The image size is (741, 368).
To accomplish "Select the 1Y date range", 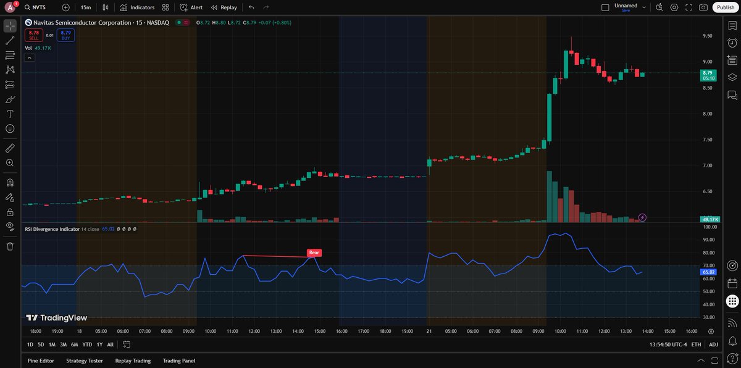I will pos(99,345).
